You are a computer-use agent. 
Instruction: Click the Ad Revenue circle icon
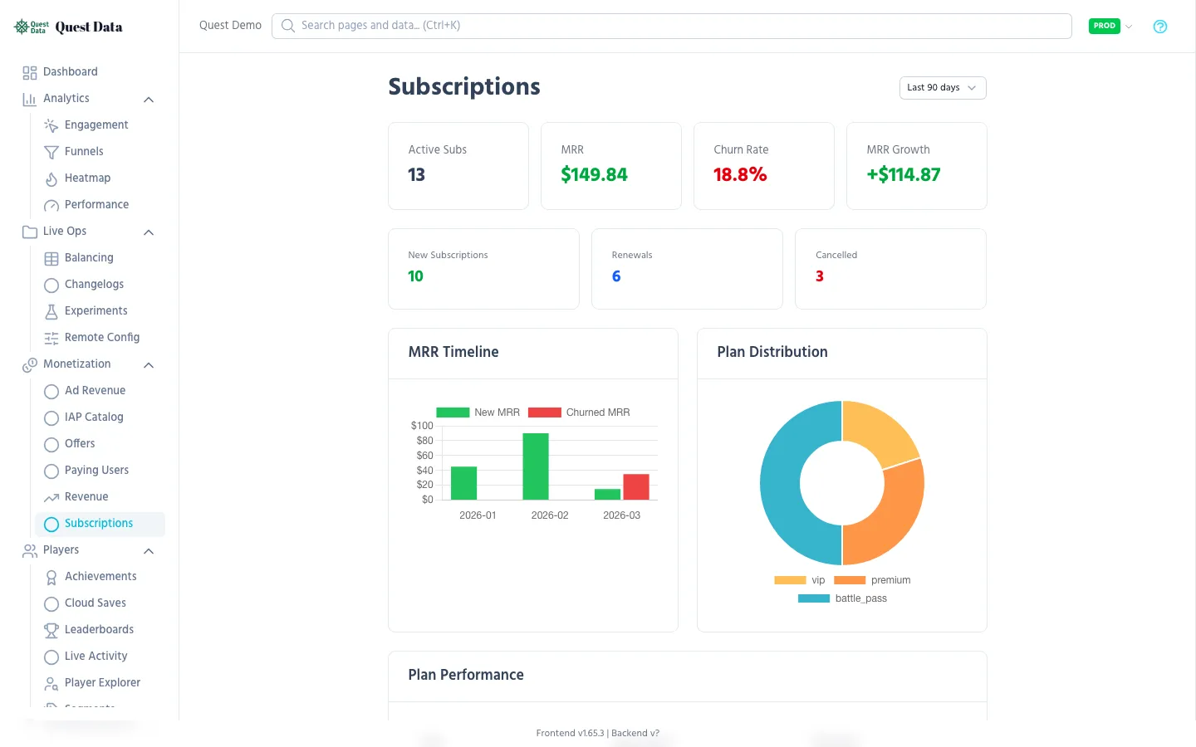point(51,391)
